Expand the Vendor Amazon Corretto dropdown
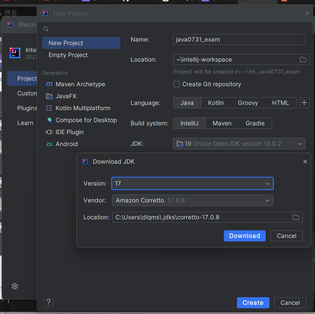315x314 pixels. pos(193,201)
